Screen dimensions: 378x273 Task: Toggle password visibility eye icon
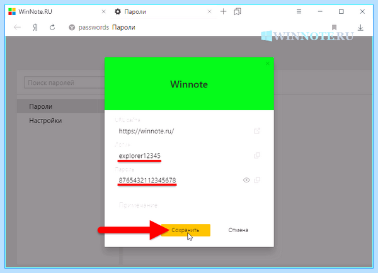(246, 180)
